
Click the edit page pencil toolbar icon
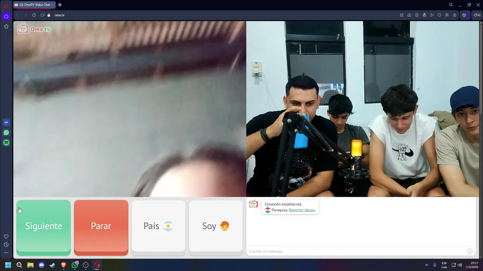point(402,15)
